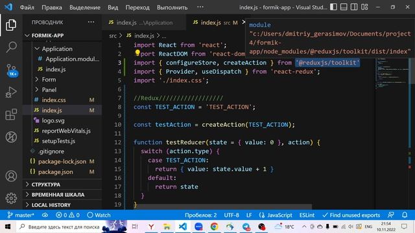The image size is (415, 233).
Task: Change indentation via Пробелов: 2
Action: click(200, 215)
